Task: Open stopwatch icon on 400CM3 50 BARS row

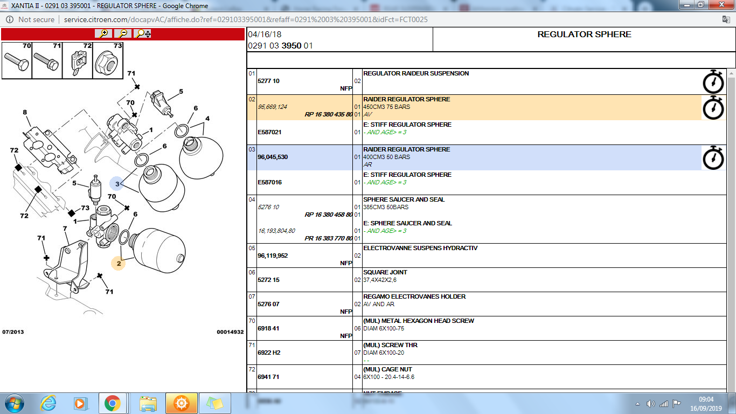Action: (x=713, y=157)
